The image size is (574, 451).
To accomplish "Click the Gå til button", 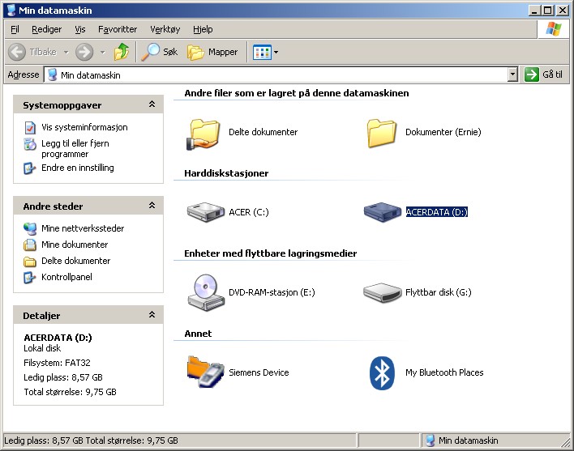I will pos(544,74).
